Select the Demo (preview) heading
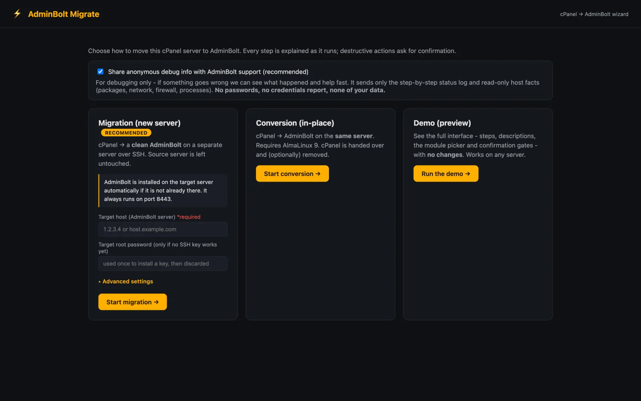This screenshot has width=641, height=401. tap(442, 123)
